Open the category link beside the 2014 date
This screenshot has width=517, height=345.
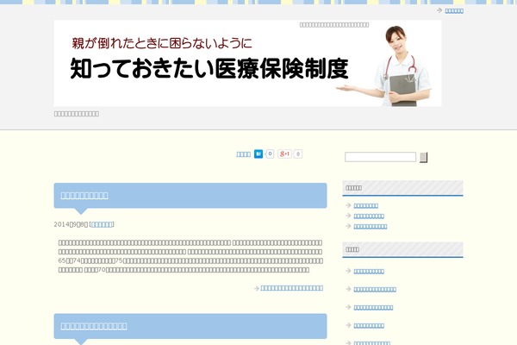click(x=102, y=224)
